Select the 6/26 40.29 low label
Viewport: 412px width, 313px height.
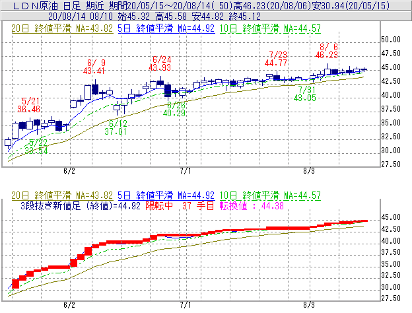174,109
